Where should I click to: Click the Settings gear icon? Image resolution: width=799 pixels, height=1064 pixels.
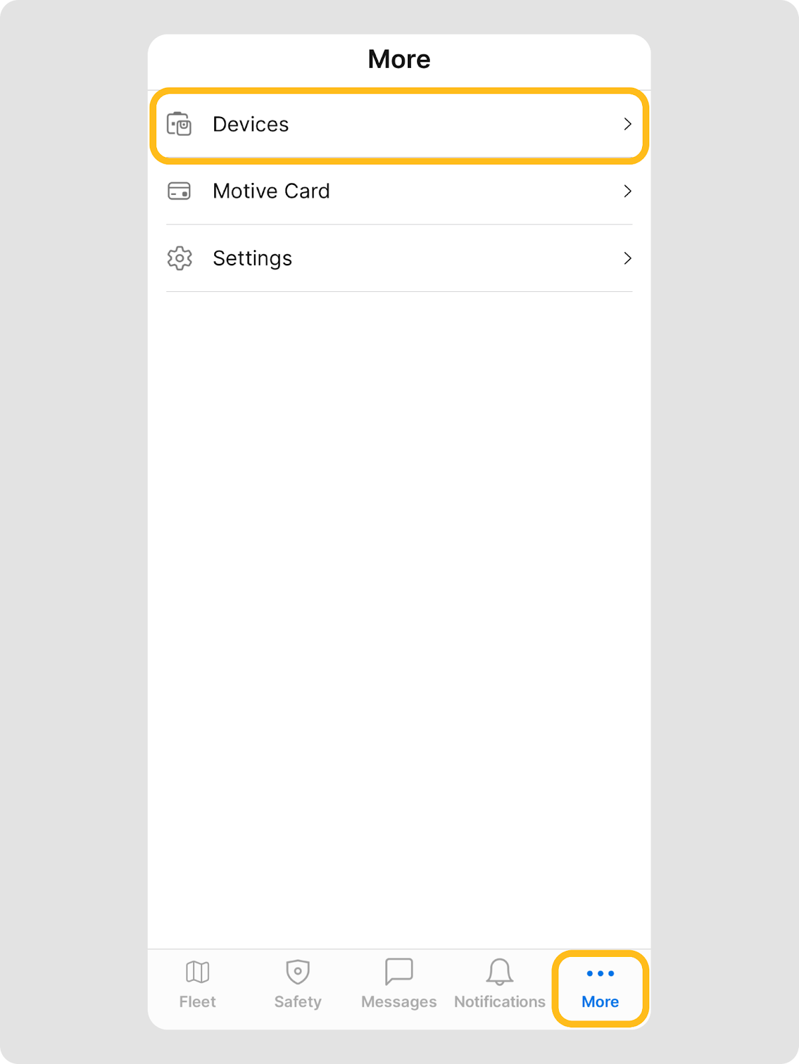(179, 258)
